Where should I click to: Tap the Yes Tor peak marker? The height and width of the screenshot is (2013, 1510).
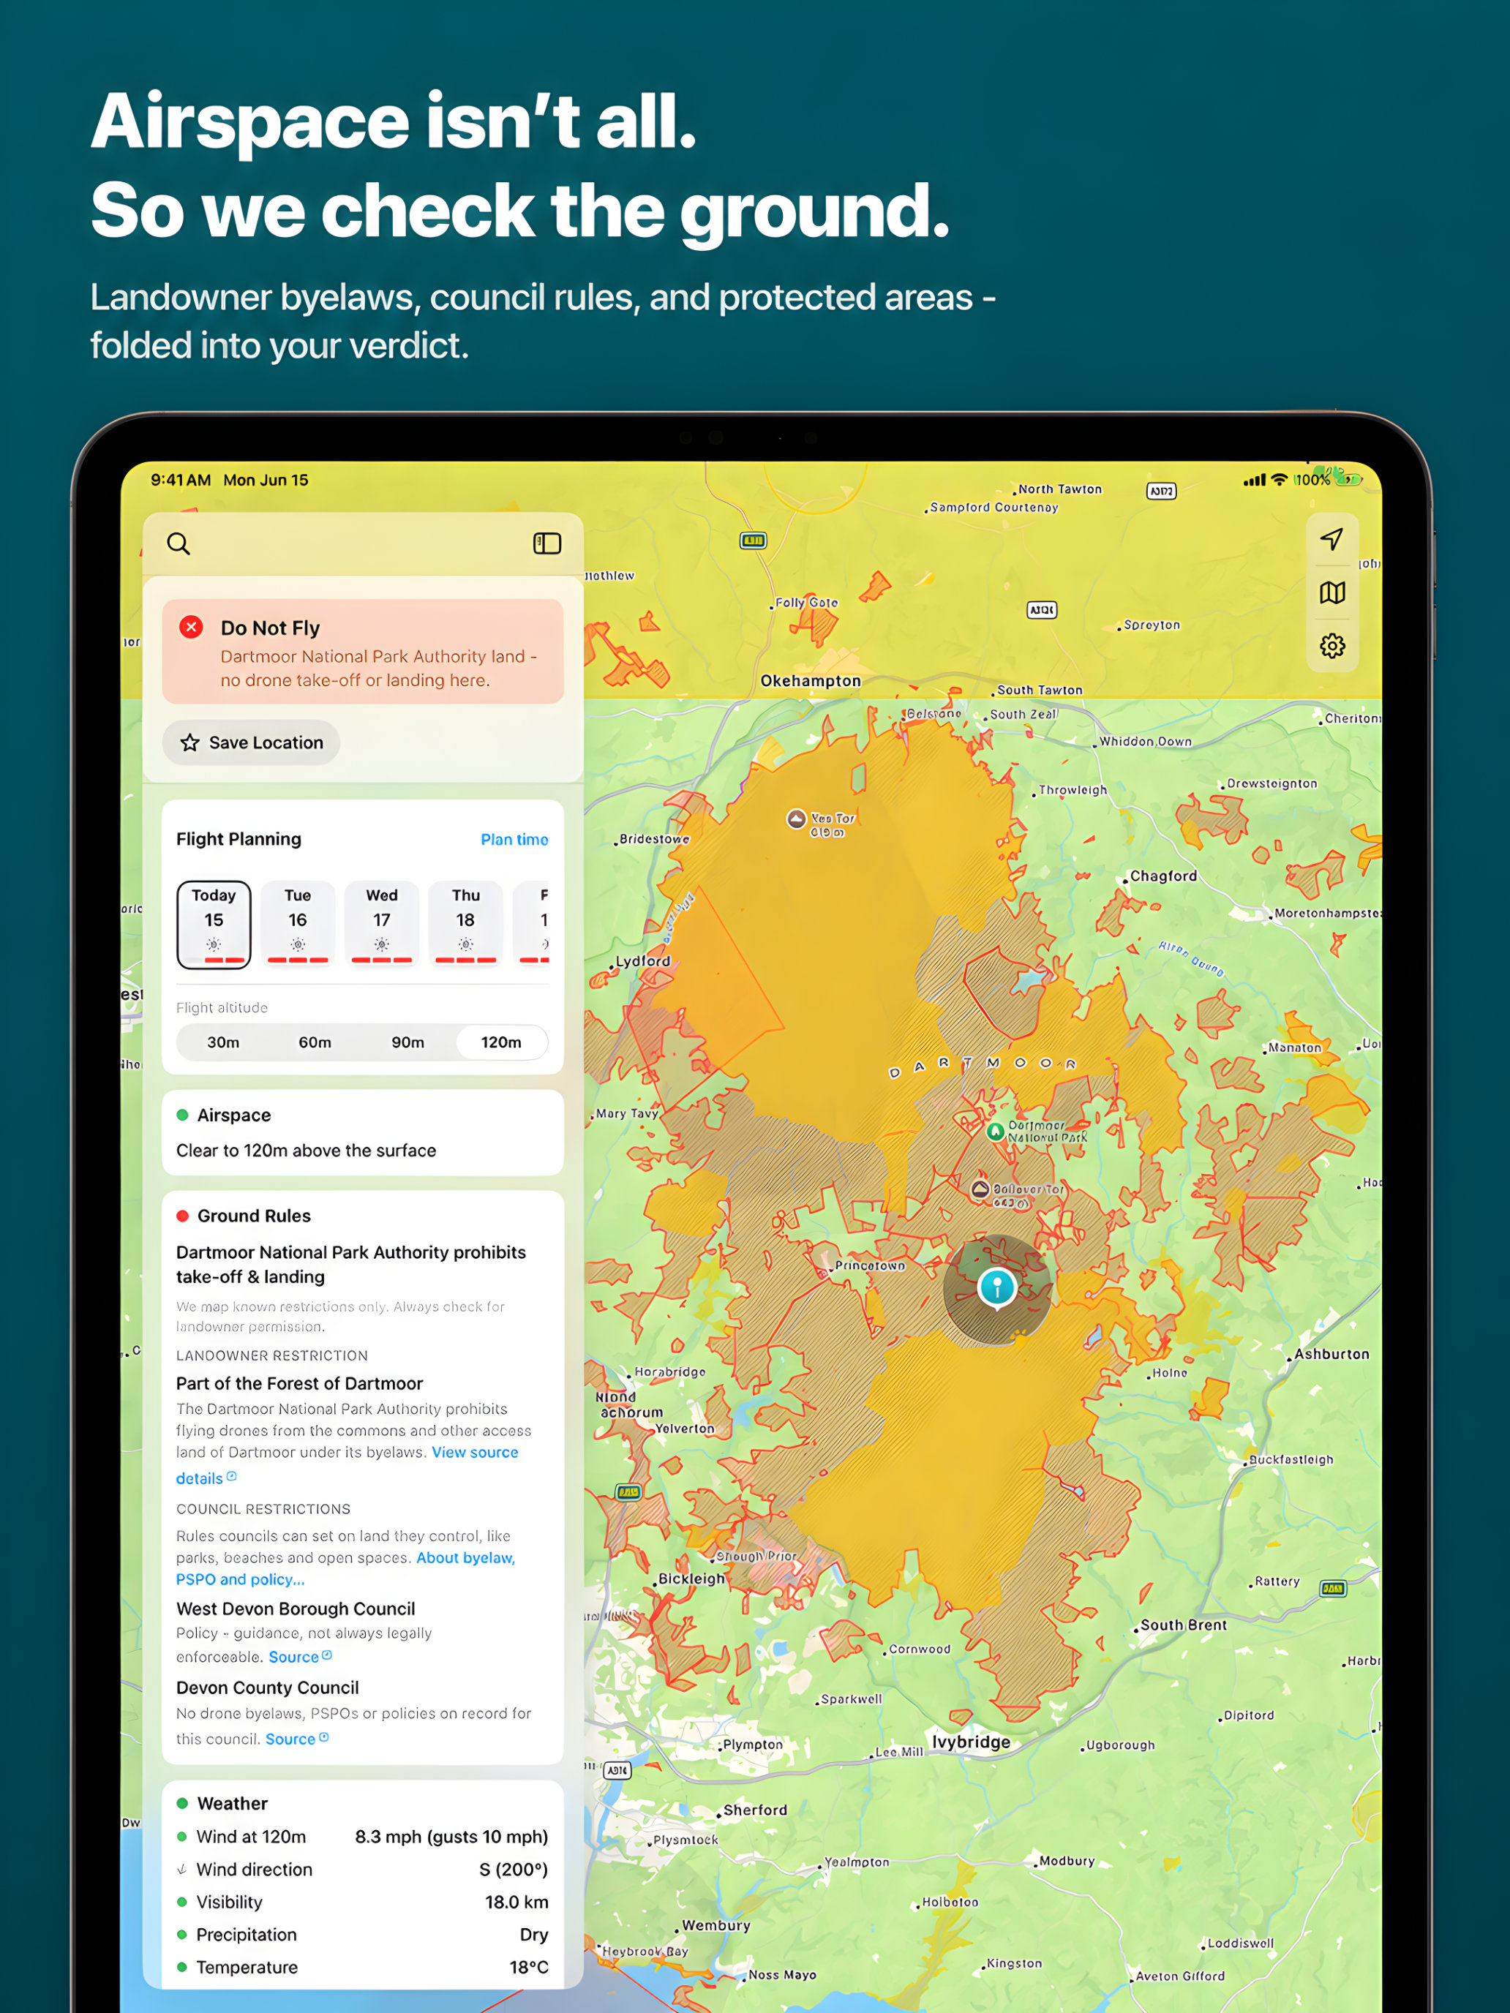pyautogui.click(x=797, y=819)
